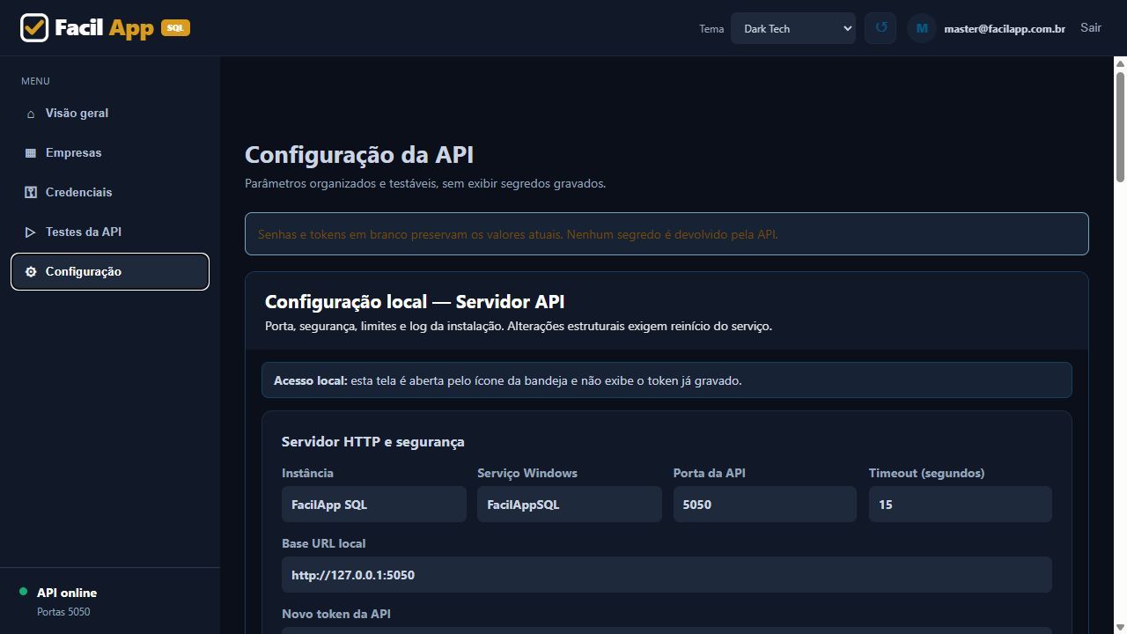Open the Visão geral menu item
The image size is (1127, 634).
pos(110,114)
